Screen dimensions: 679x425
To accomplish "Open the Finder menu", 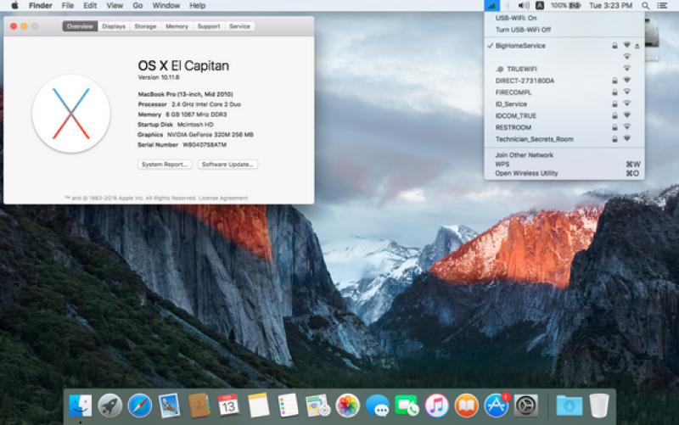I will pyautogui.click(x=40, y=6).
